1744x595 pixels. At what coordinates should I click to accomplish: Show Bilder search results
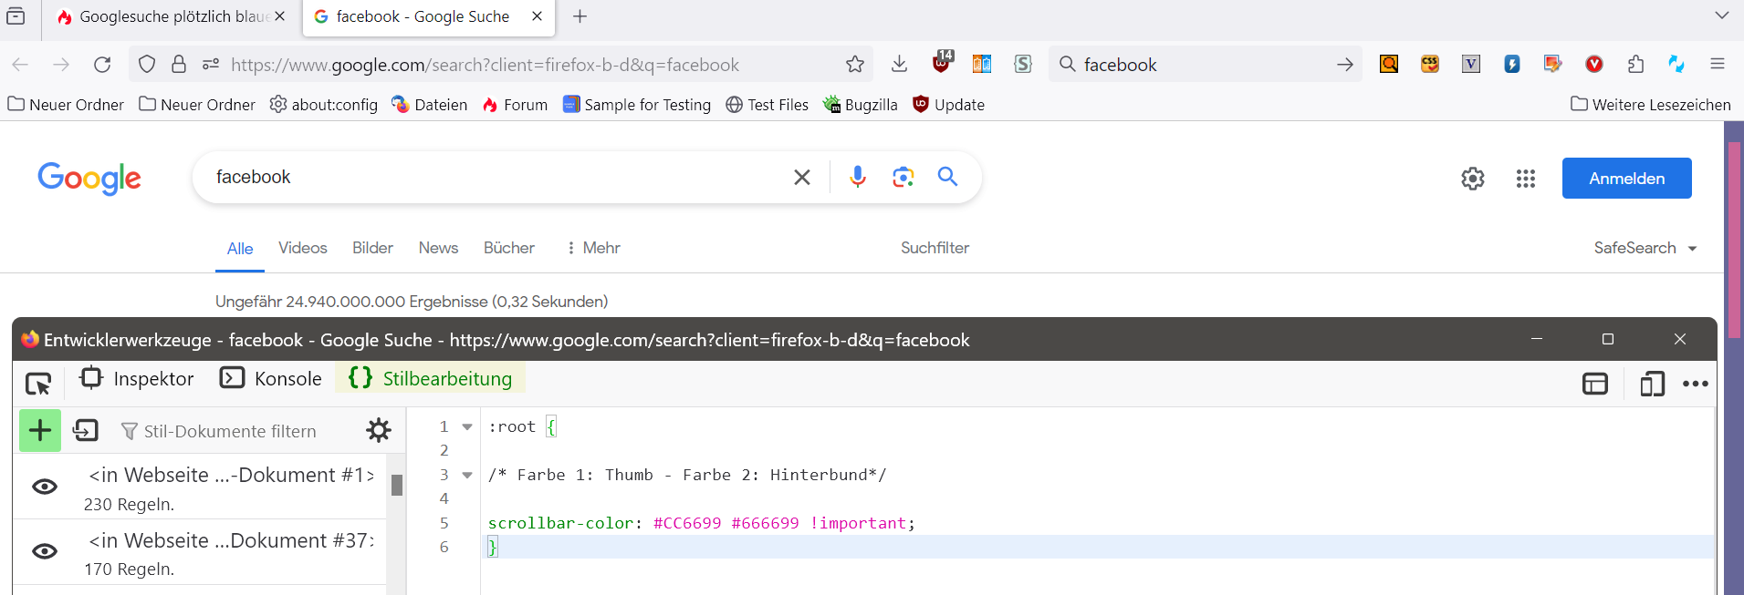372,248
